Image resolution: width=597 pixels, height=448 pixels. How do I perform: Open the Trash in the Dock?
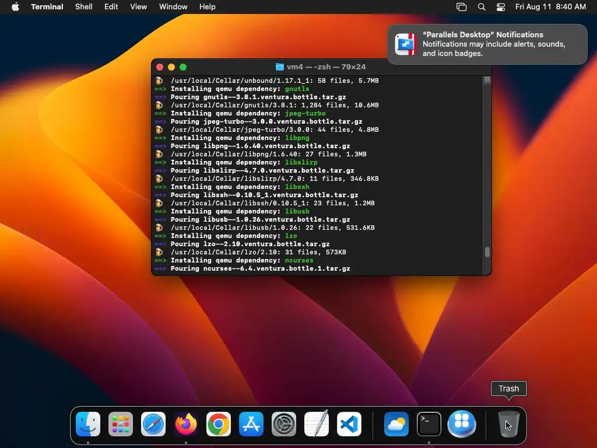tap(508, 424)
